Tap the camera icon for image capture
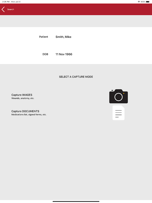Screen dimensions: 152x203 point(119,96)
